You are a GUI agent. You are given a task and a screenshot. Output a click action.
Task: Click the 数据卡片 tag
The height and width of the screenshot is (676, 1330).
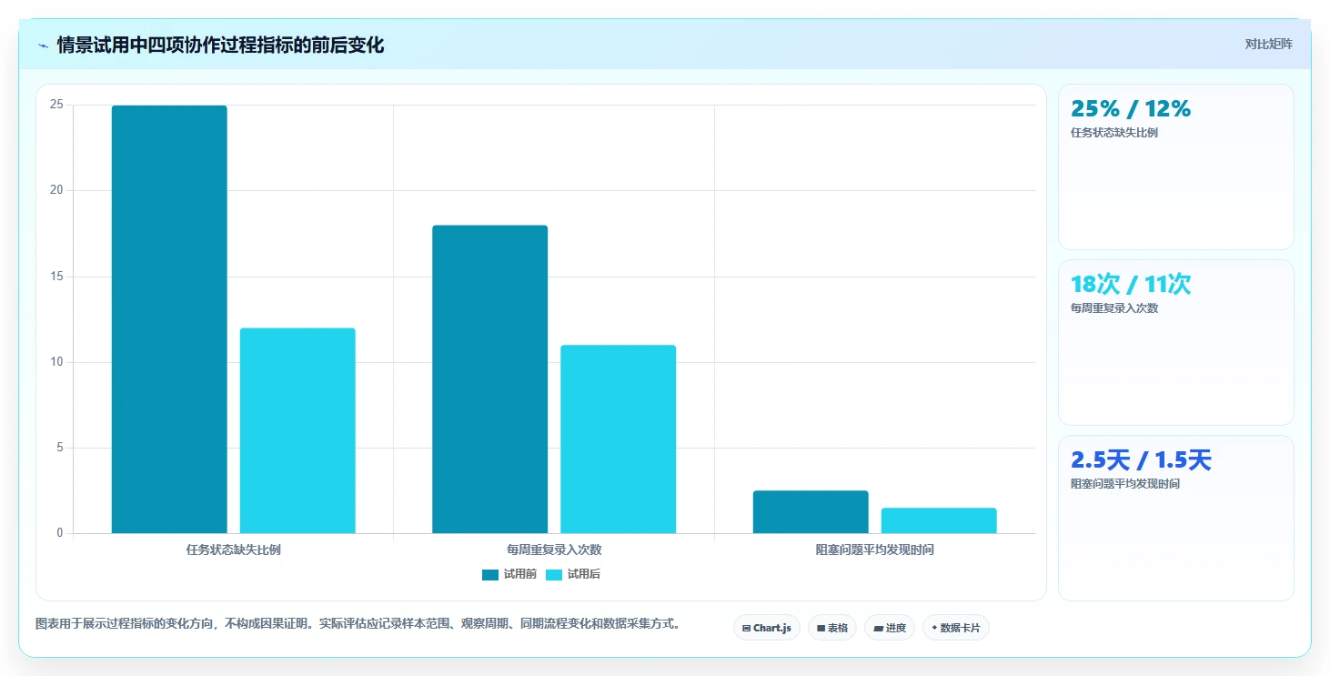(956, 628)
